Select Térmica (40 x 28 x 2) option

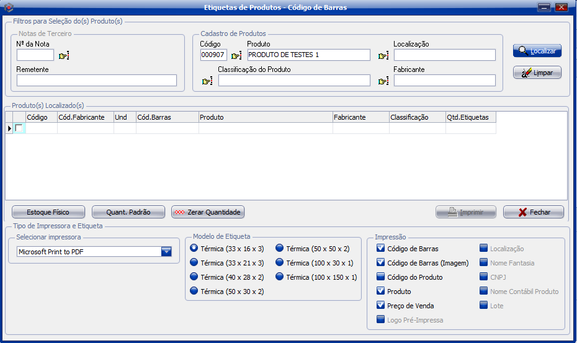tap(194, 277)
